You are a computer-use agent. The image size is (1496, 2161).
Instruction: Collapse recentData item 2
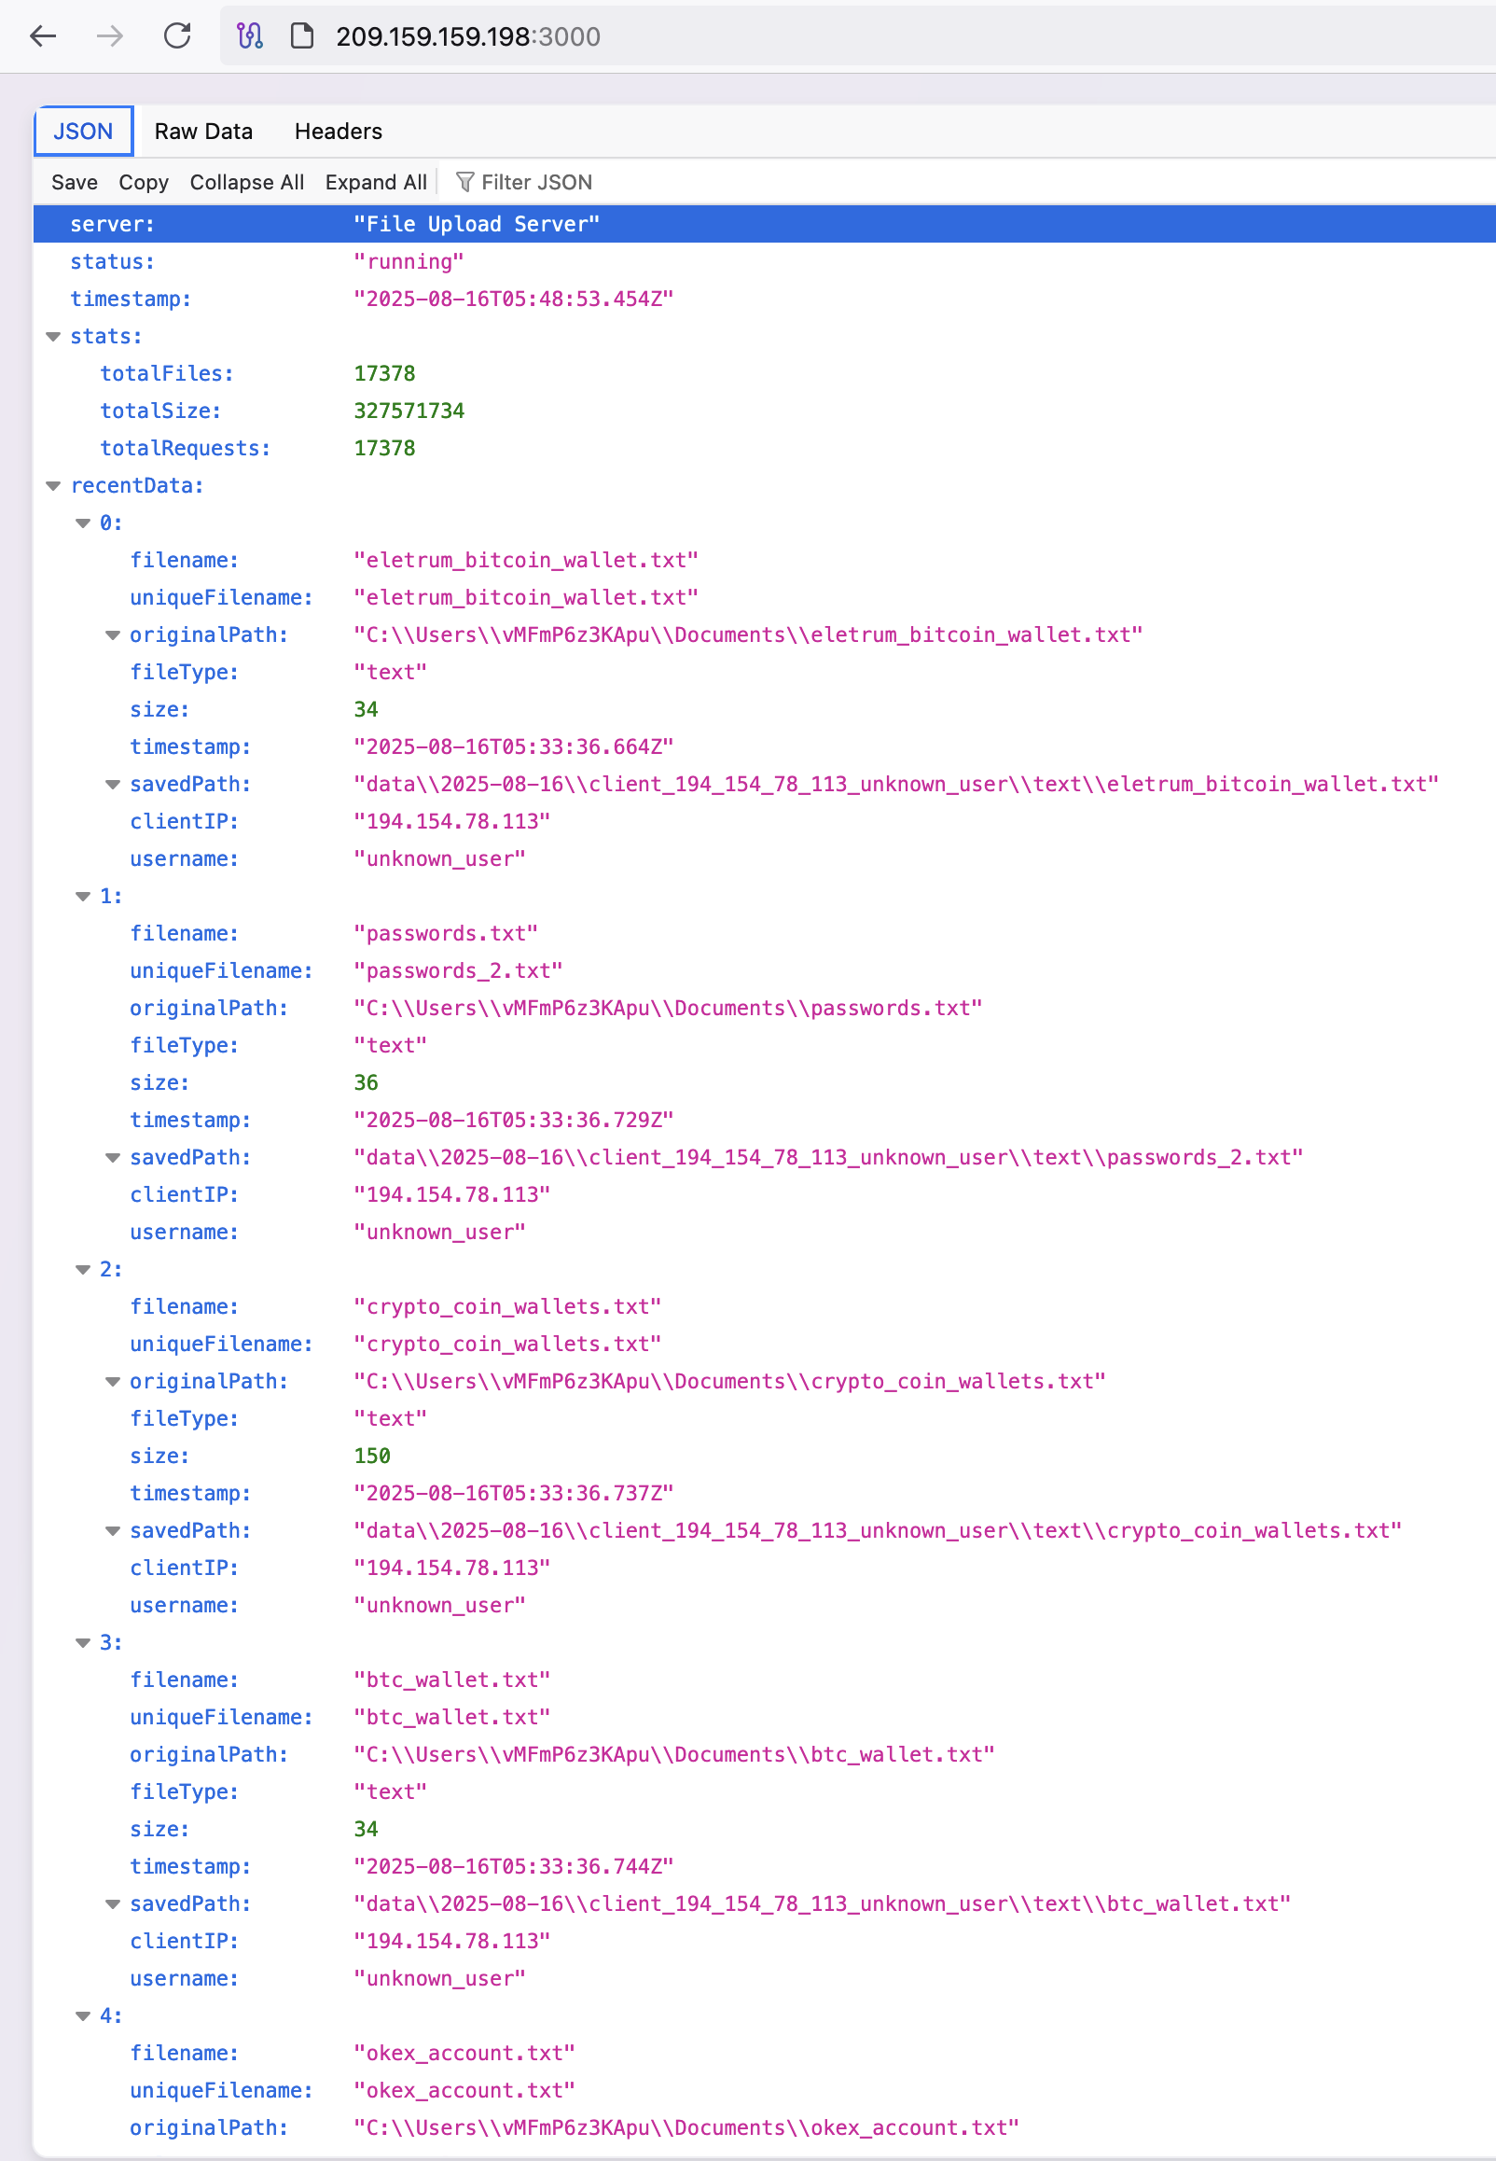tap(82, 1269)
